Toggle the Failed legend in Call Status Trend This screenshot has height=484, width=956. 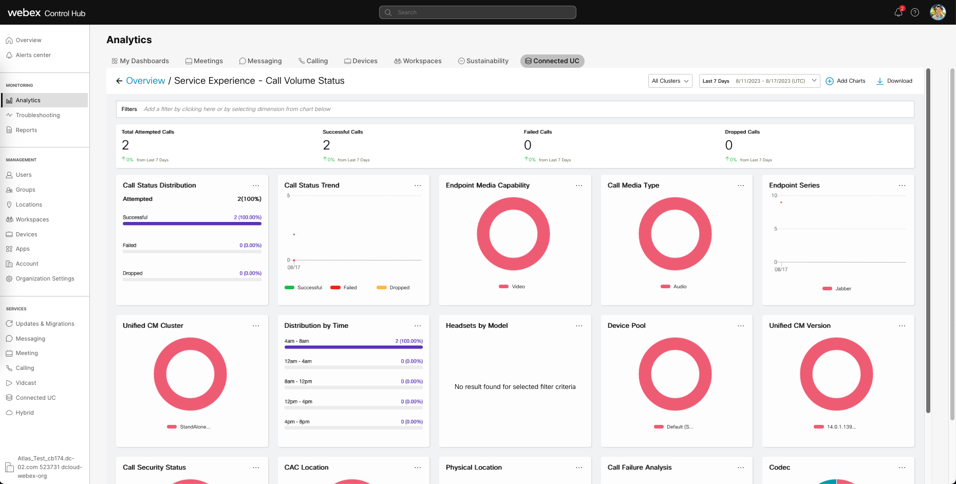pos(344,288)
